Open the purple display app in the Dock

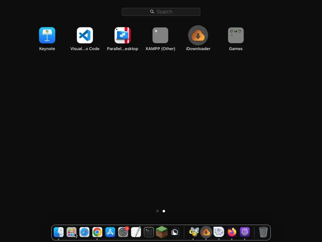[x=245, y=232]
